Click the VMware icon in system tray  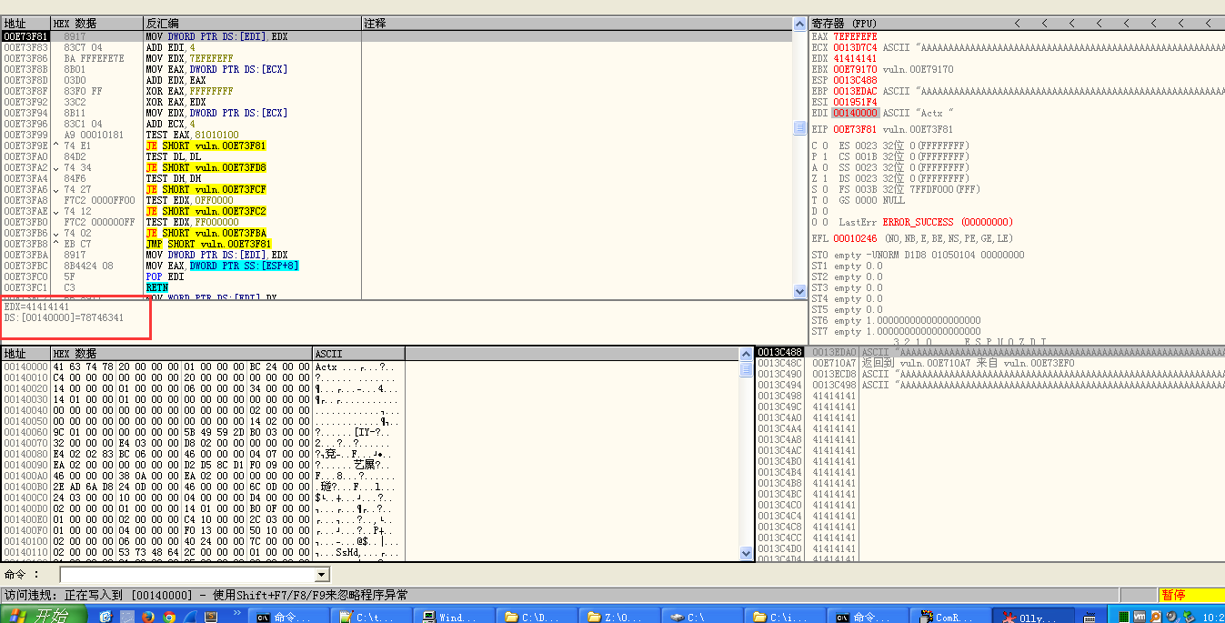pos(1139,615)
